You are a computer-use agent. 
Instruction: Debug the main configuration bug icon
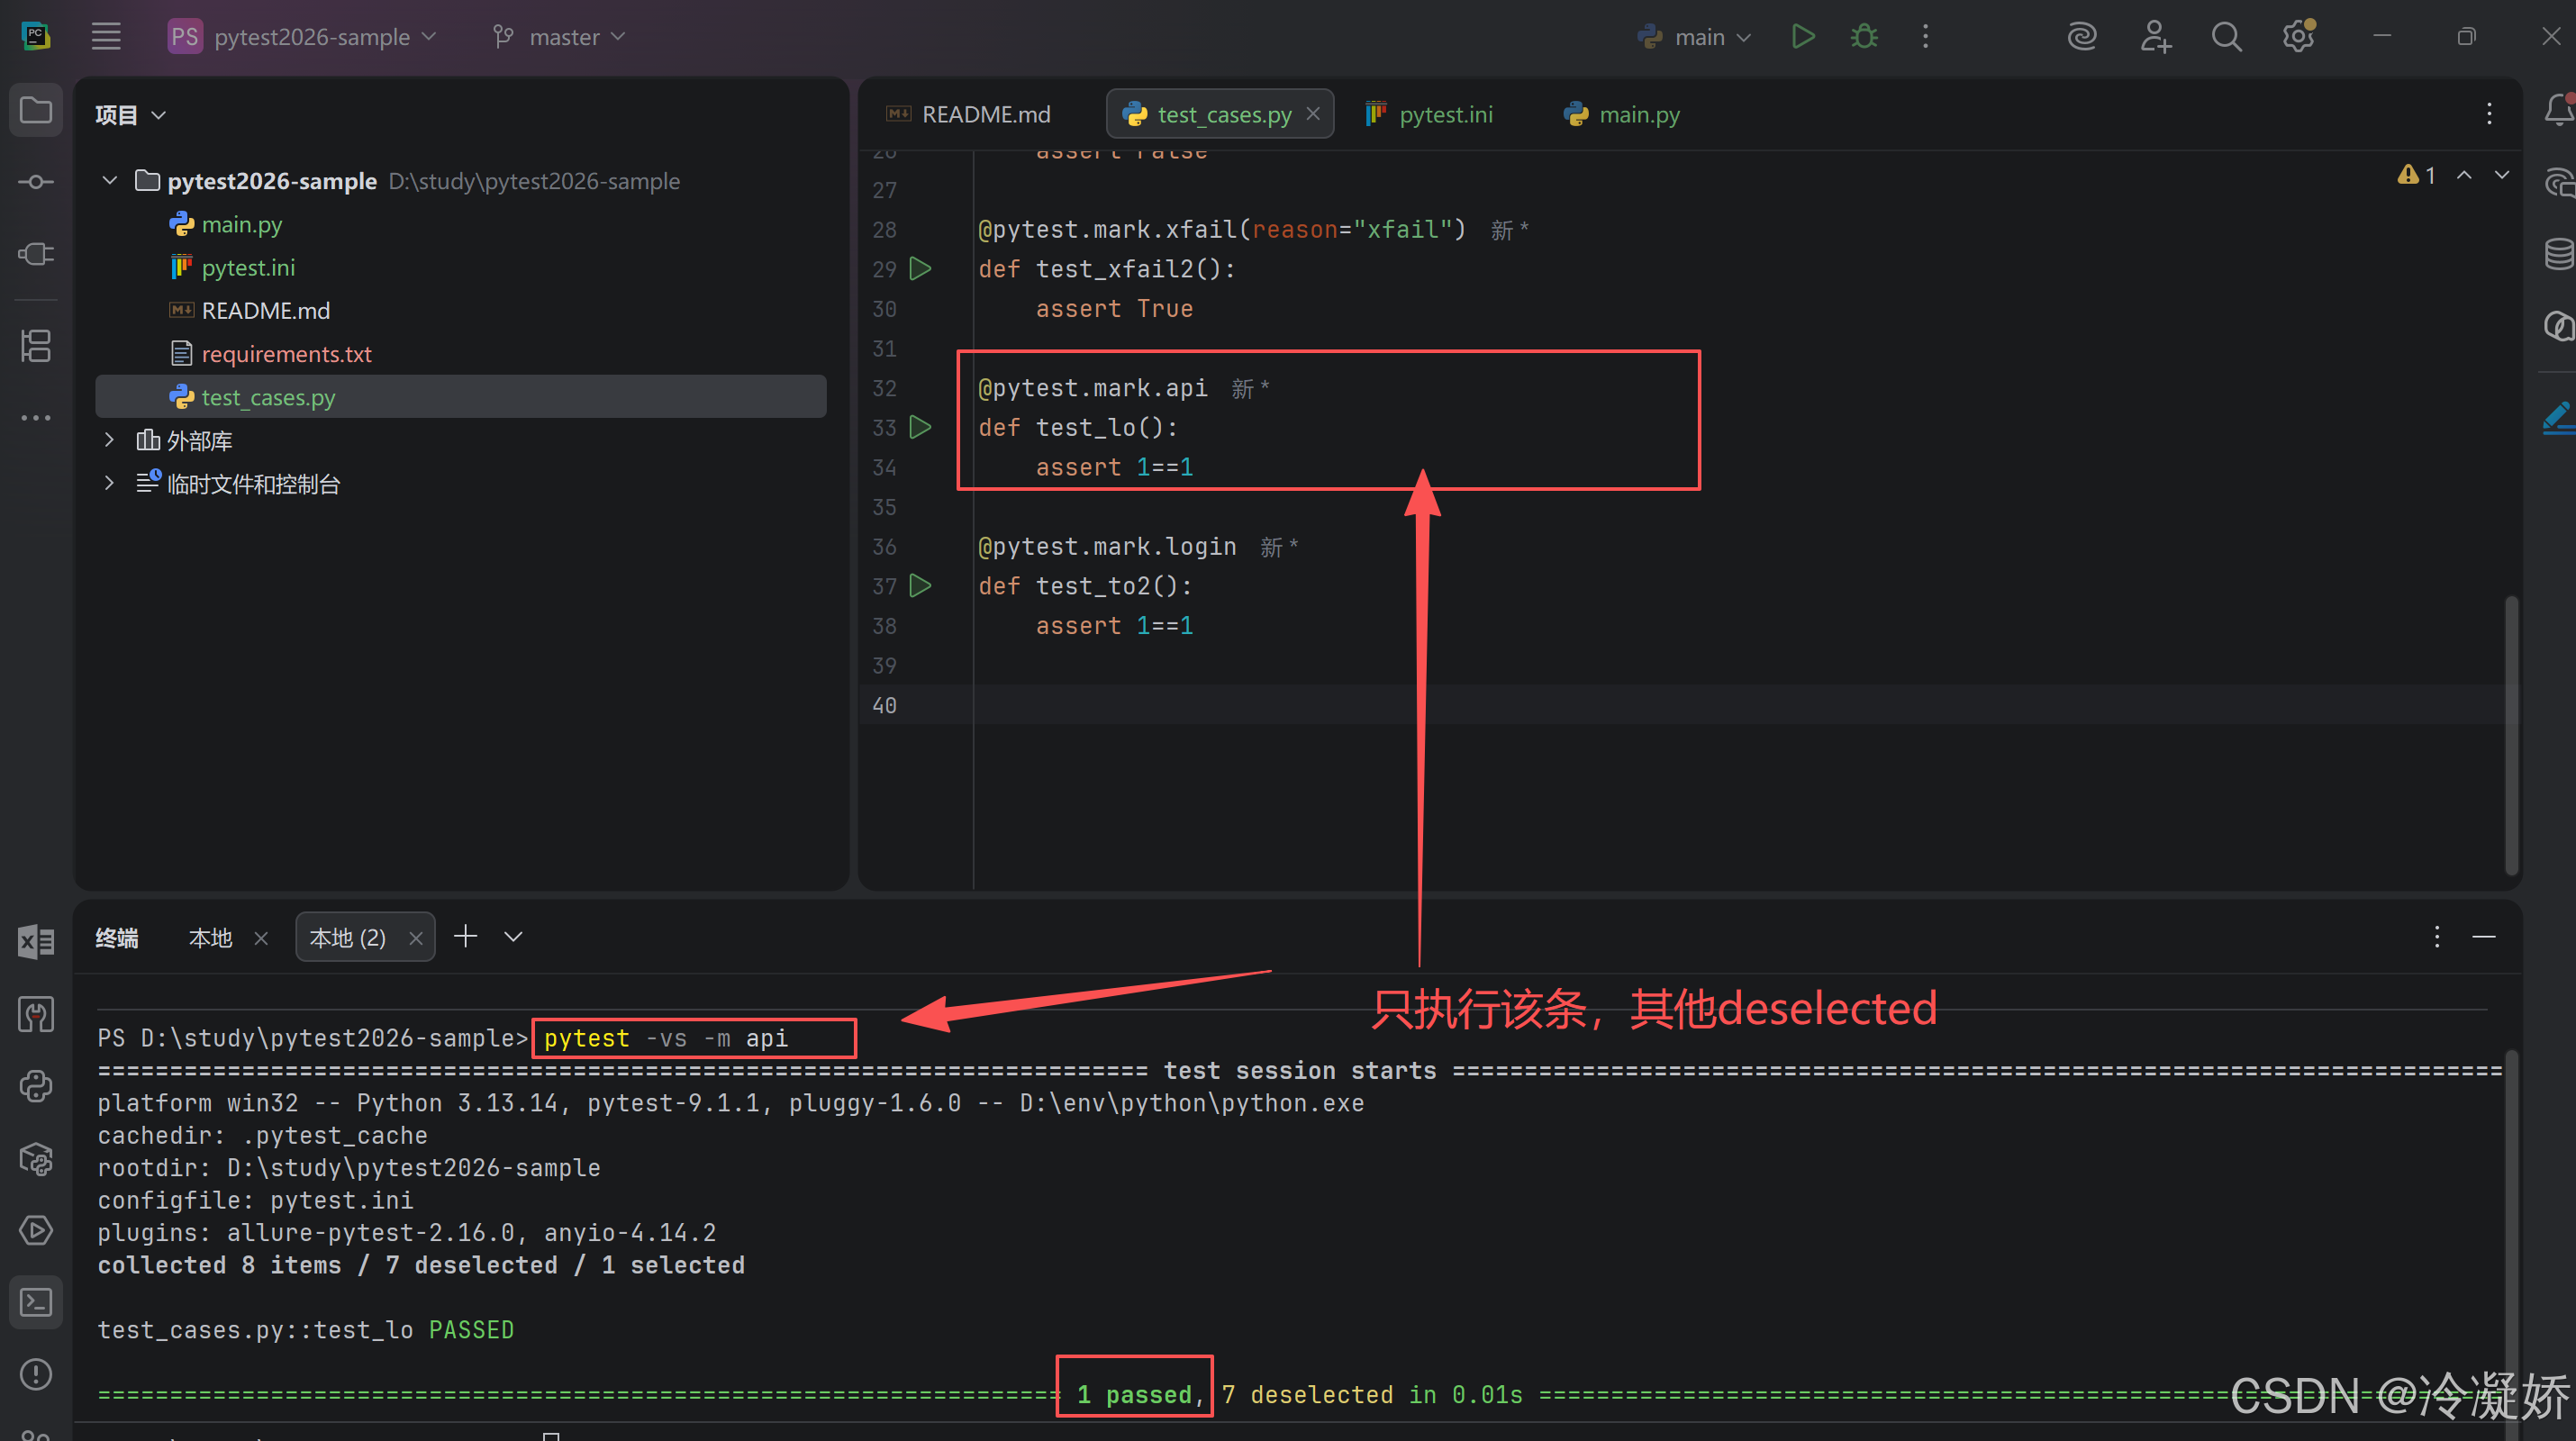click(1864, 37)
